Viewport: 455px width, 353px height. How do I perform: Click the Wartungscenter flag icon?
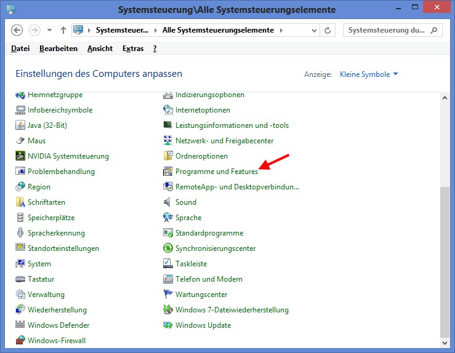point(167,295)
